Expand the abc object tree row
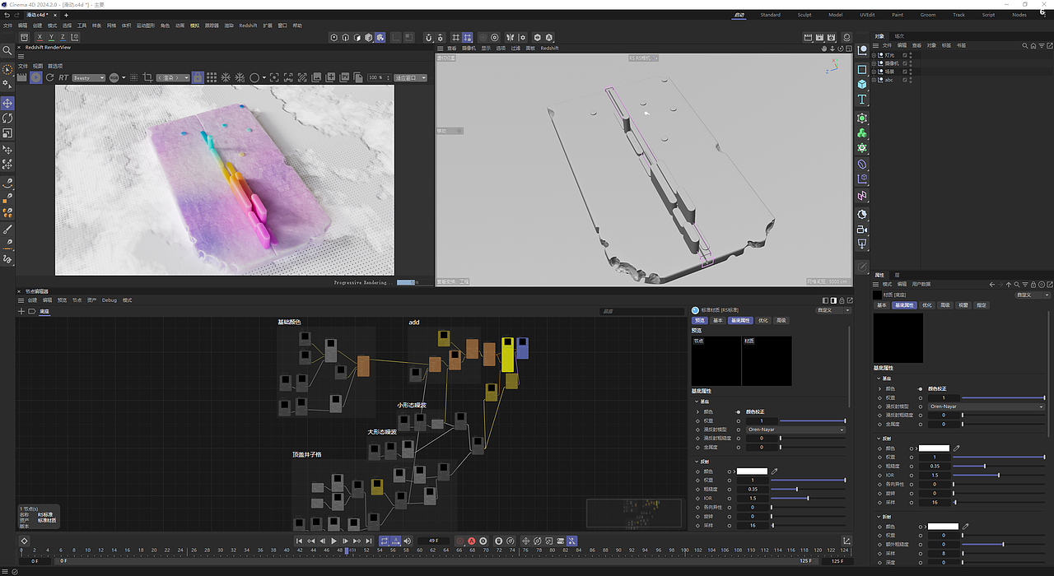The image size is (1054, 576). [875, 80]
